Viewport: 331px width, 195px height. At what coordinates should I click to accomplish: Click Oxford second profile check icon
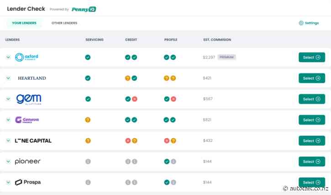(x=173, y=57)
